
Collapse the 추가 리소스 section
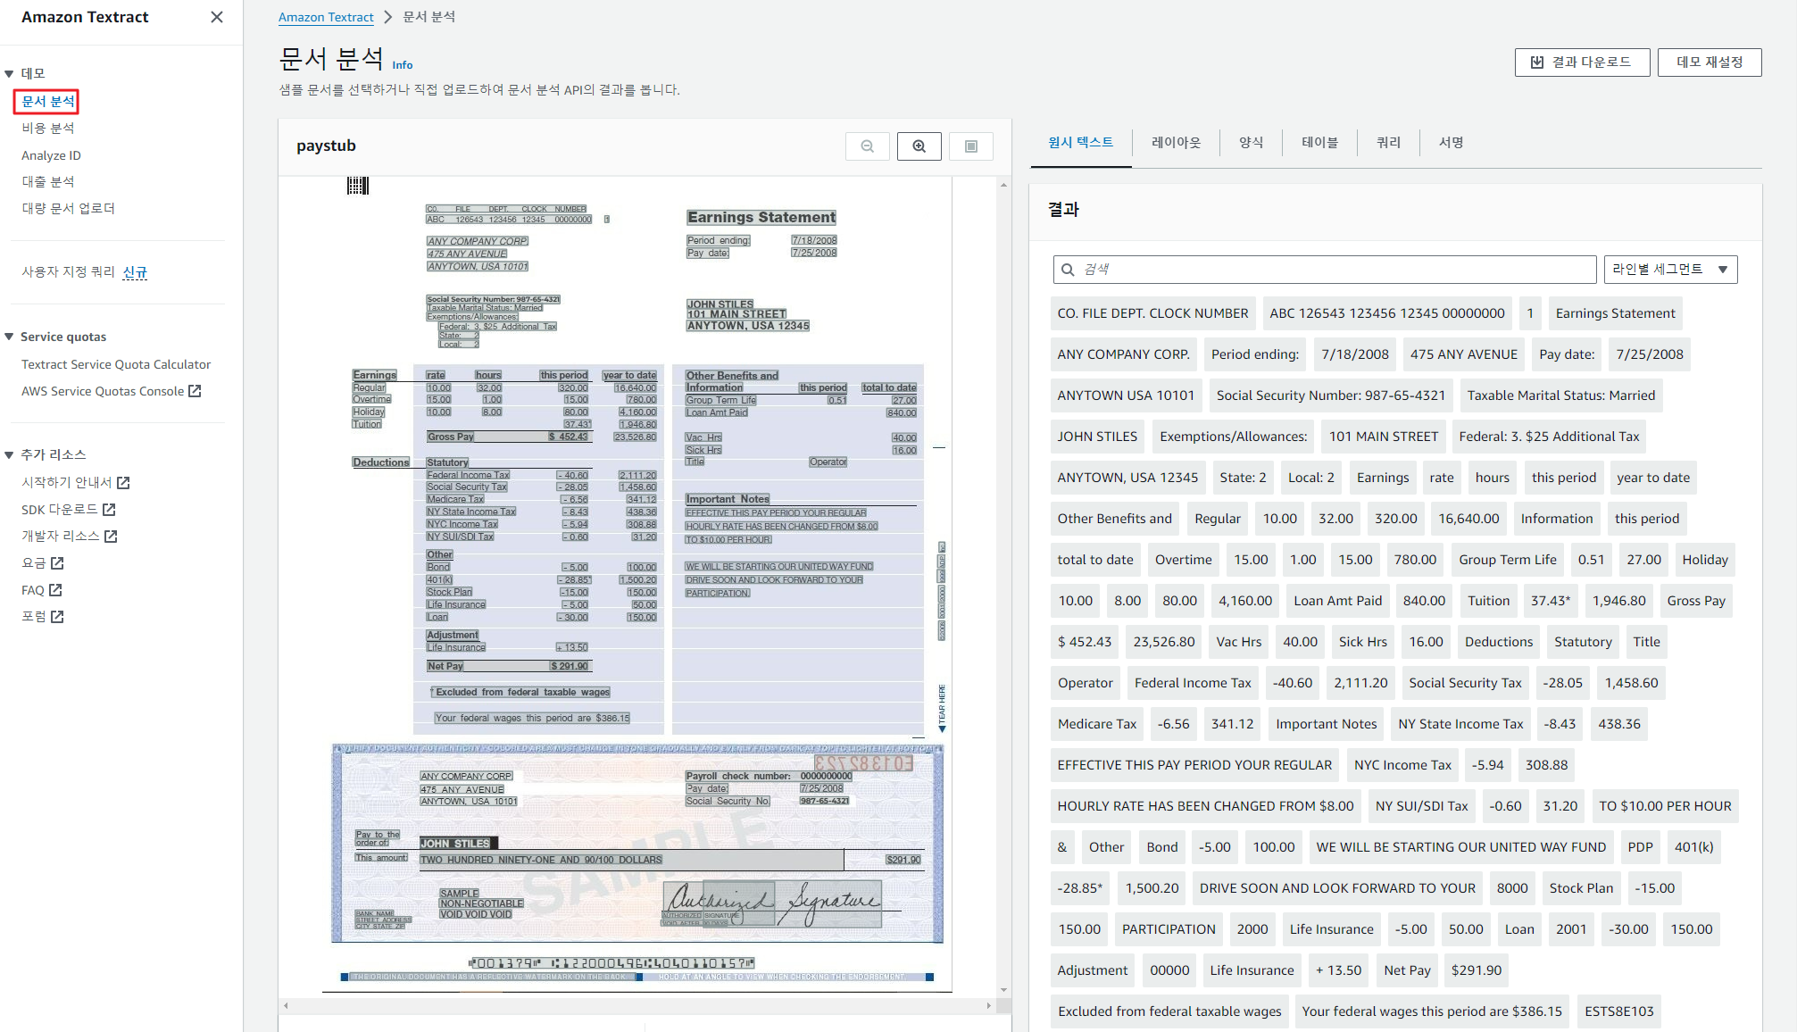tap(10, 454)
